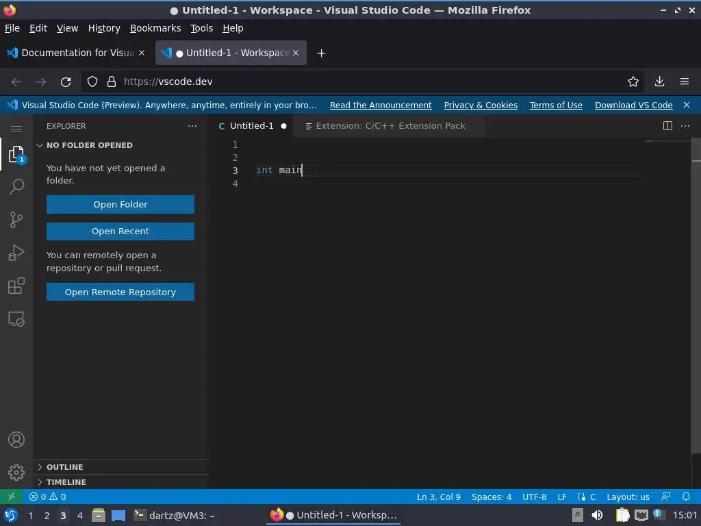701x526 pixels.
Task: Open Explorer views and more actions ellipsis
Action: (192, 126)
